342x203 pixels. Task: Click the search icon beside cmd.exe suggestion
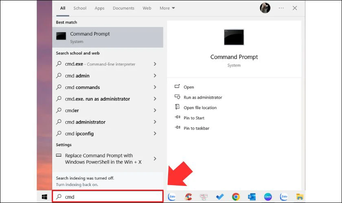pyautogui.click(x=59, y=64)
